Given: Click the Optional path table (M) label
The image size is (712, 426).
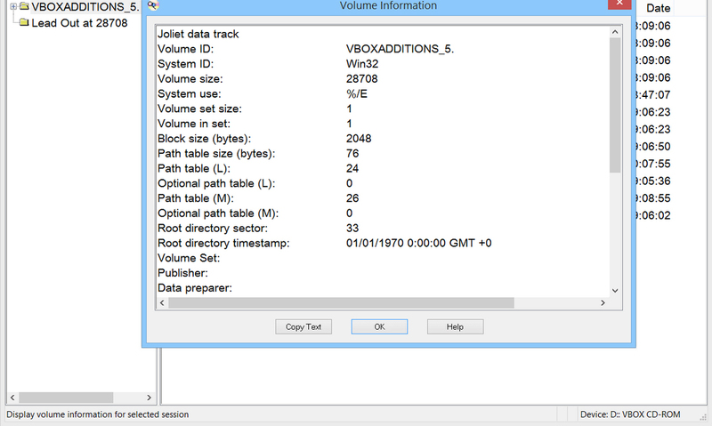Looking at the screenshot, I should click(218, 213).
